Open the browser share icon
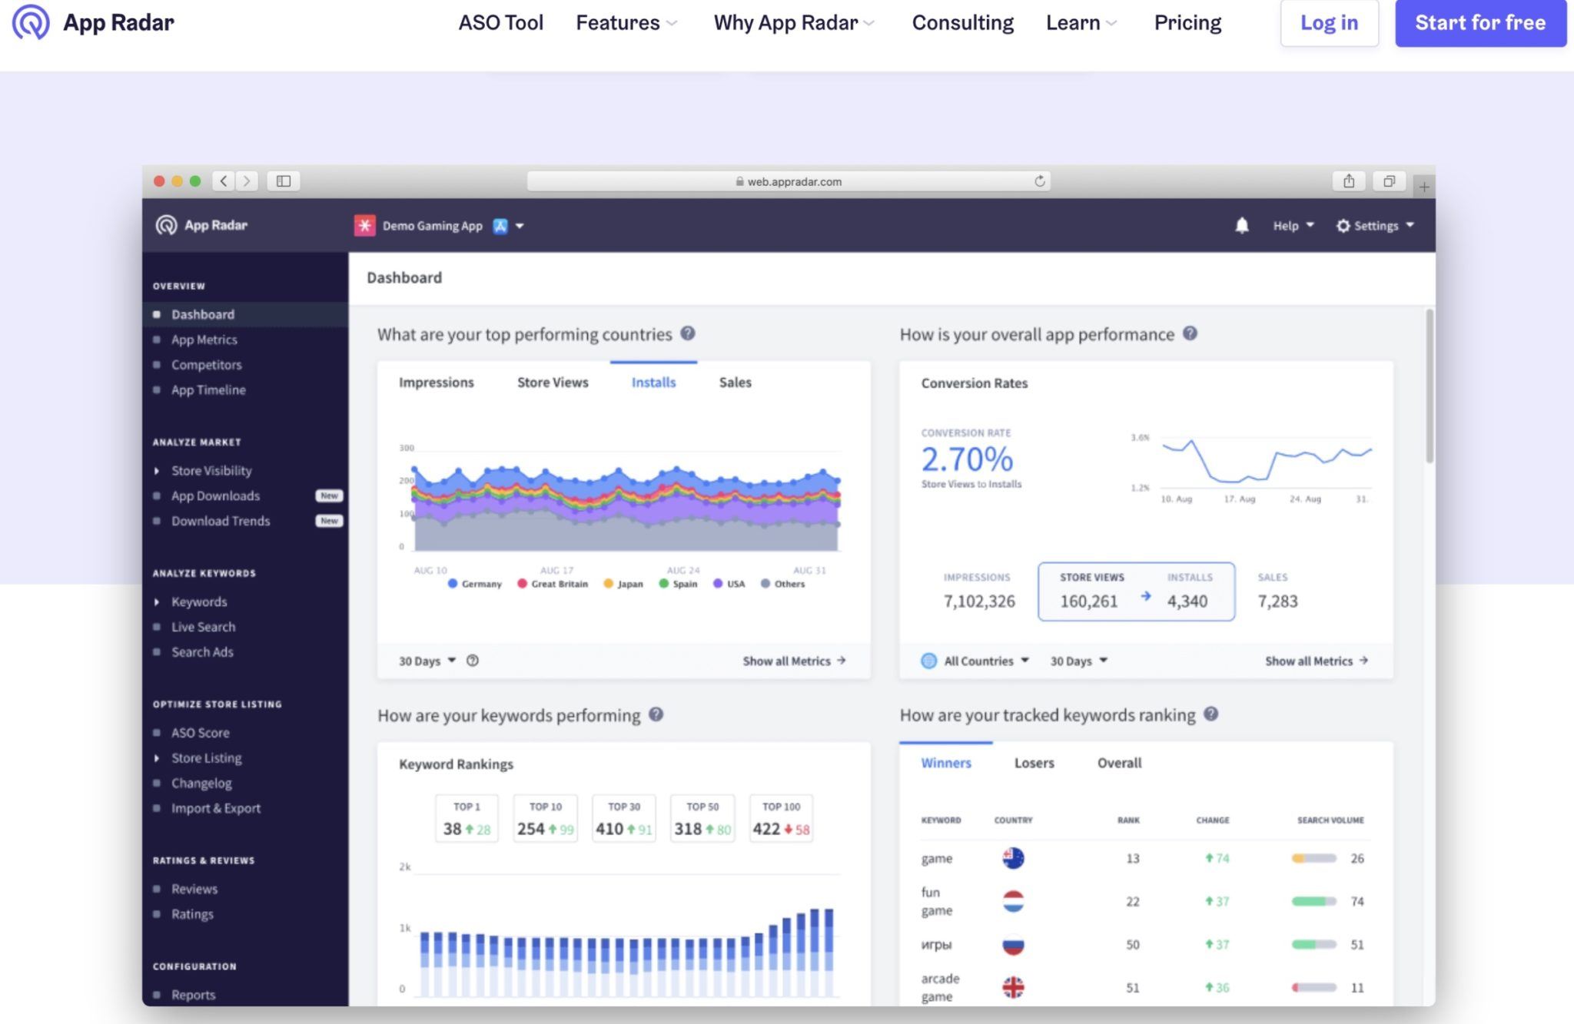Screen dimensions: 1574x1024 [x=1349, y=181]
